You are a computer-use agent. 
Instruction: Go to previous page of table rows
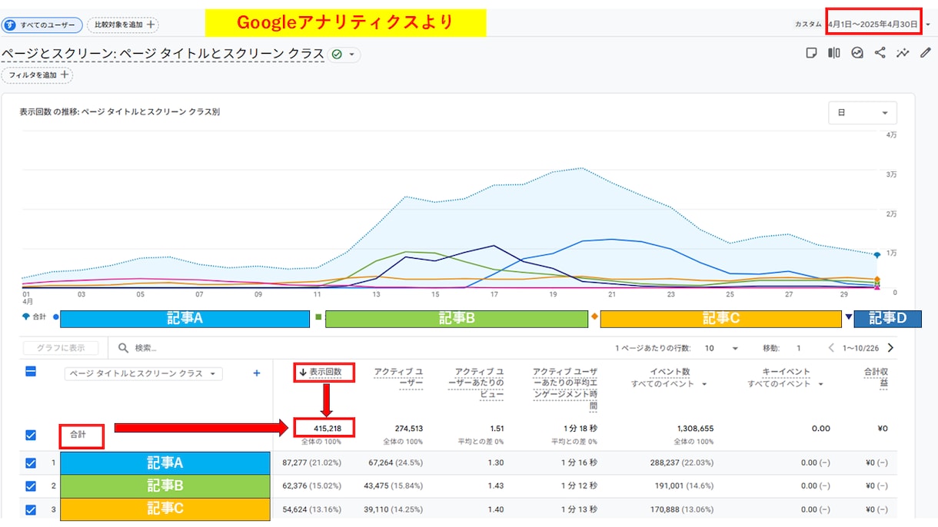click(x=831, y=348)
